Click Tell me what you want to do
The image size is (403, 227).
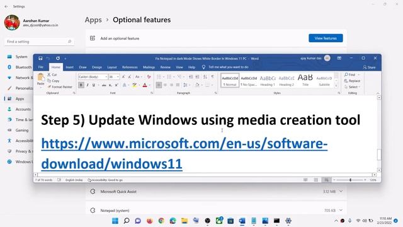tap(225, 67)
